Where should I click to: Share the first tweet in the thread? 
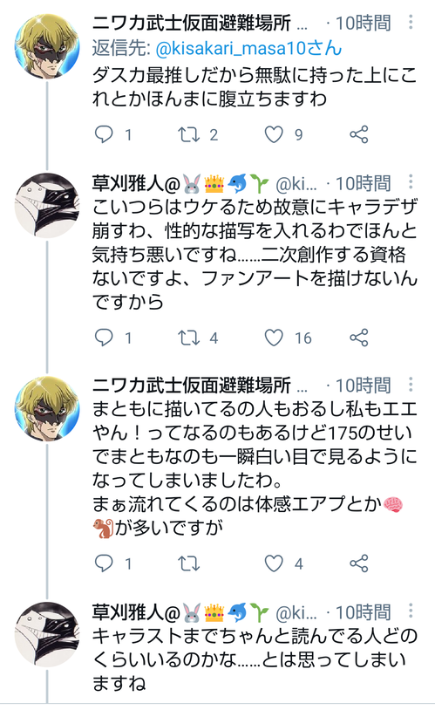tap(359, 134)
